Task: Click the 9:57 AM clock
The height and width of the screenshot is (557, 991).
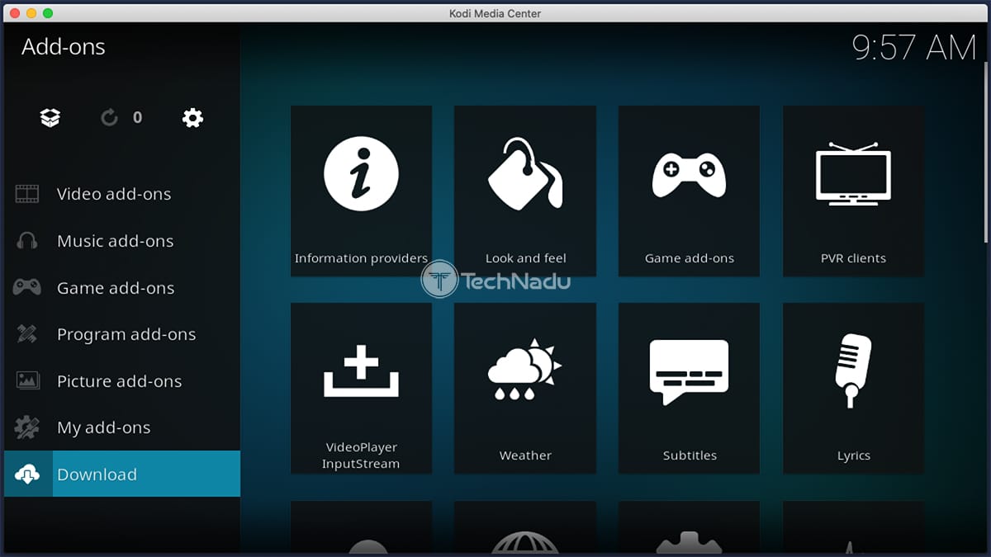Action: pos(914,48)
